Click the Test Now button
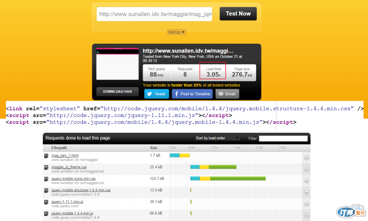The width and height of the screenshot is (368, 221). (x=238, y=14)
